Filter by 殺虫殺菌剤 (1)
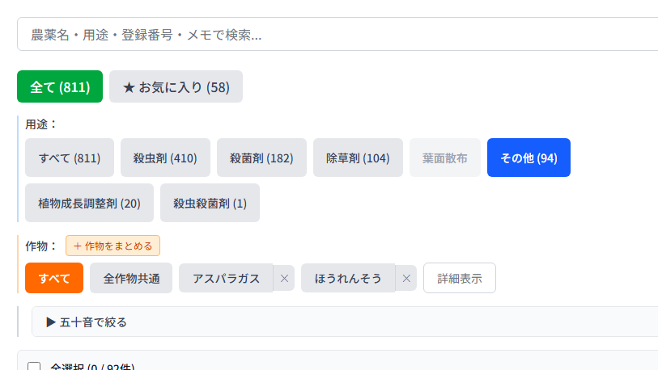The height and width of the screenshot is (370, 658). (x=210, y=203)
